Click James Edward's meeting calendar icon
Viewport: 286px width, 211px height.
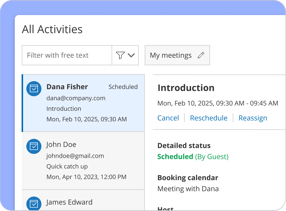34,204
